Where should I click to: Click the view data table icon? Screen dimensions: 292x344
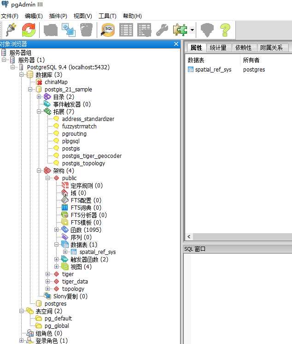(x=126, y=30)
